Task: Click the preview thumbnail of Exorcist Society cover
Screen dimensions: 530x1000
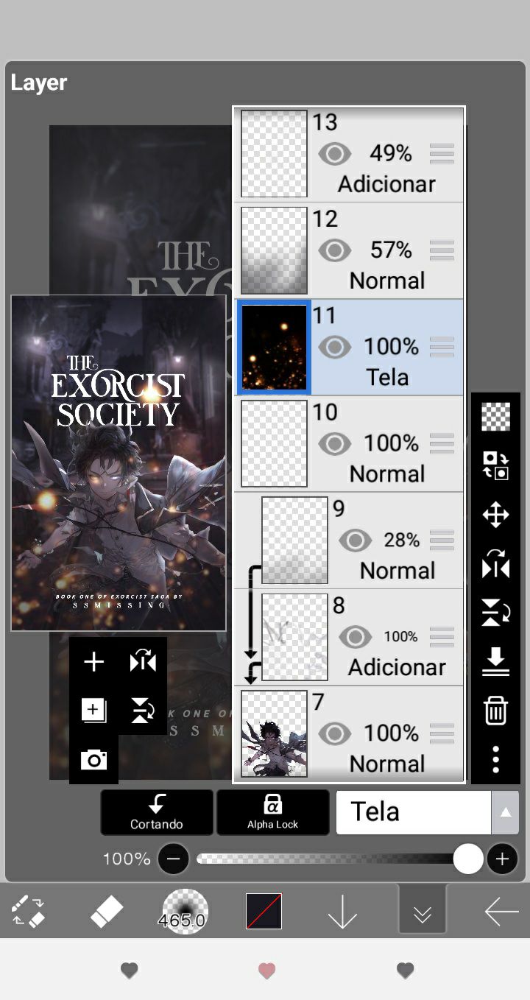Action: click(119, 463)
